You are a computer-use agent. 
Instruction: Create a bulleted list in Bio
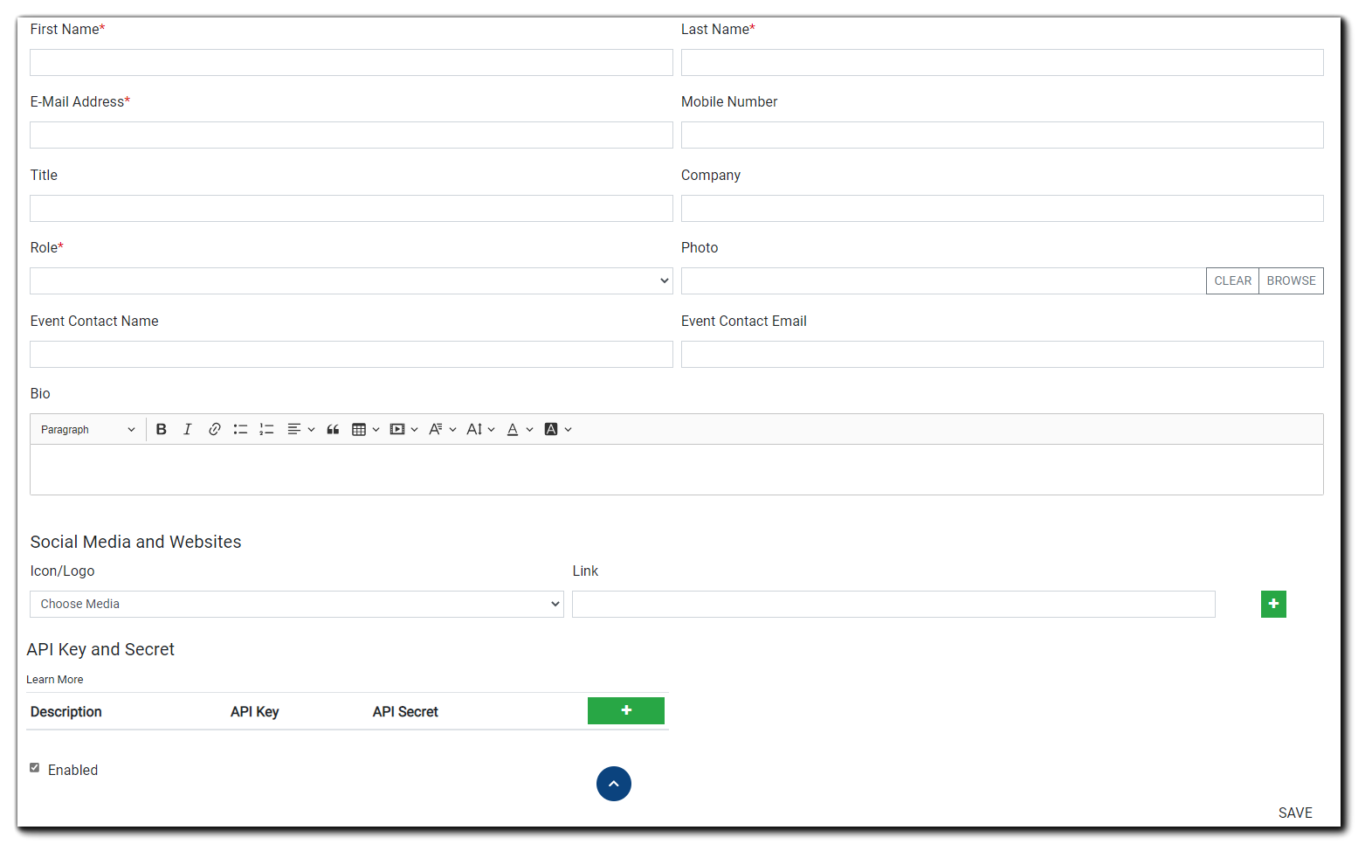[x=240, y=429]
